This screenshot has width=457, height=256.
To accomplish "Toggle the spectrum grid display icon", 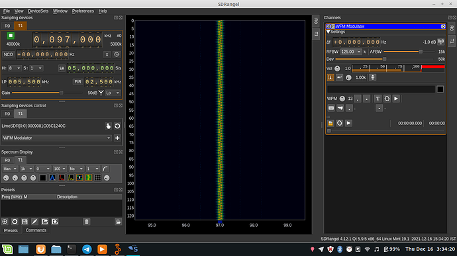I will [x=97, y=178].
